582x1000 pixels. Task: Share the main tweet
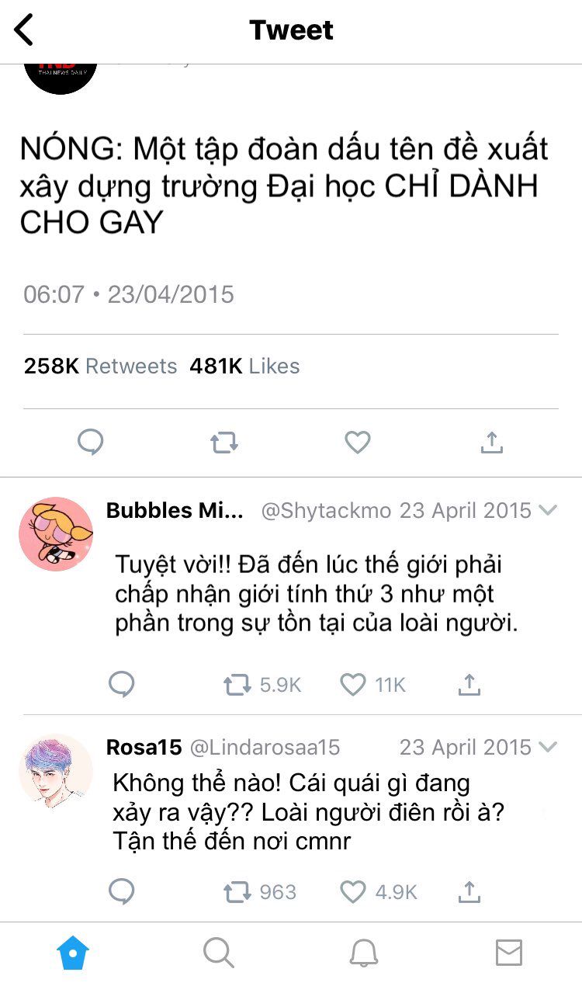[x=490, y=442]
